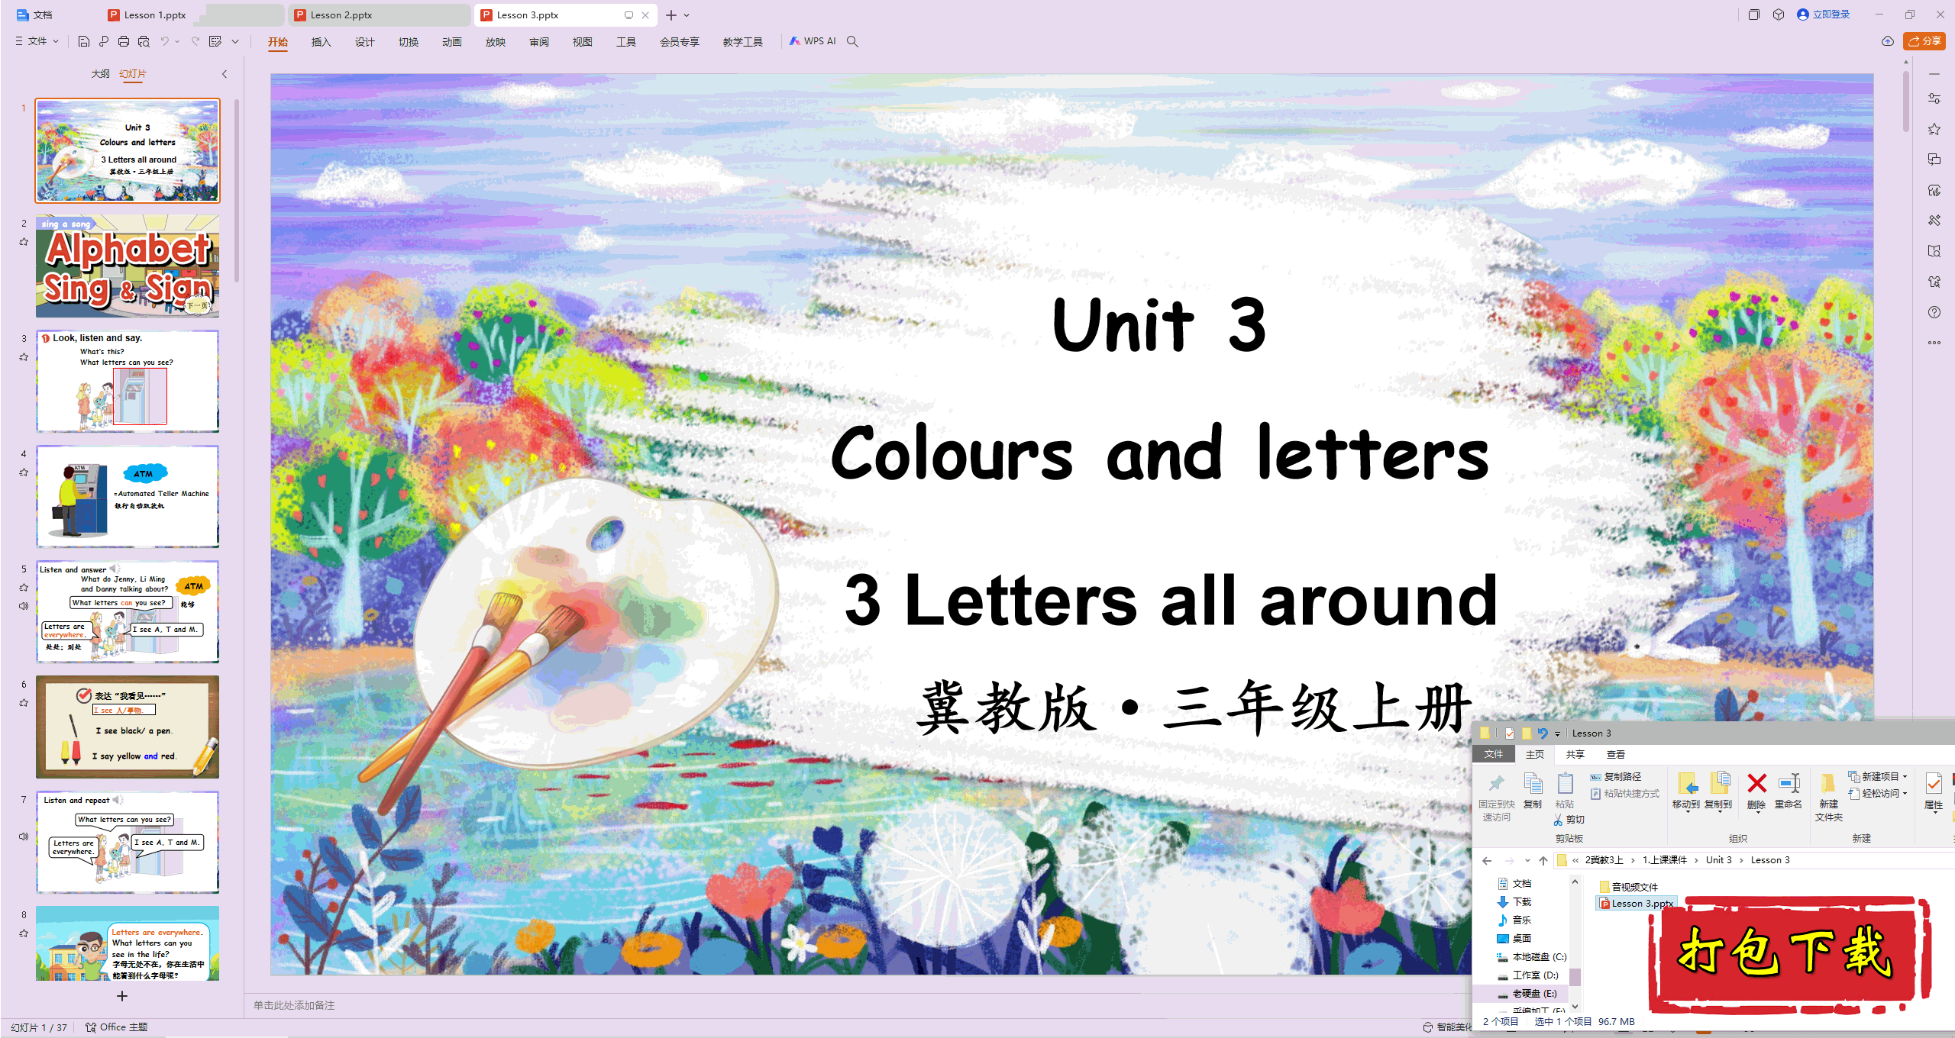Click New Folder icon in Explorer ribbon
The width and height of the screenshot is (1955, 1038).
tap(1828, 797)
